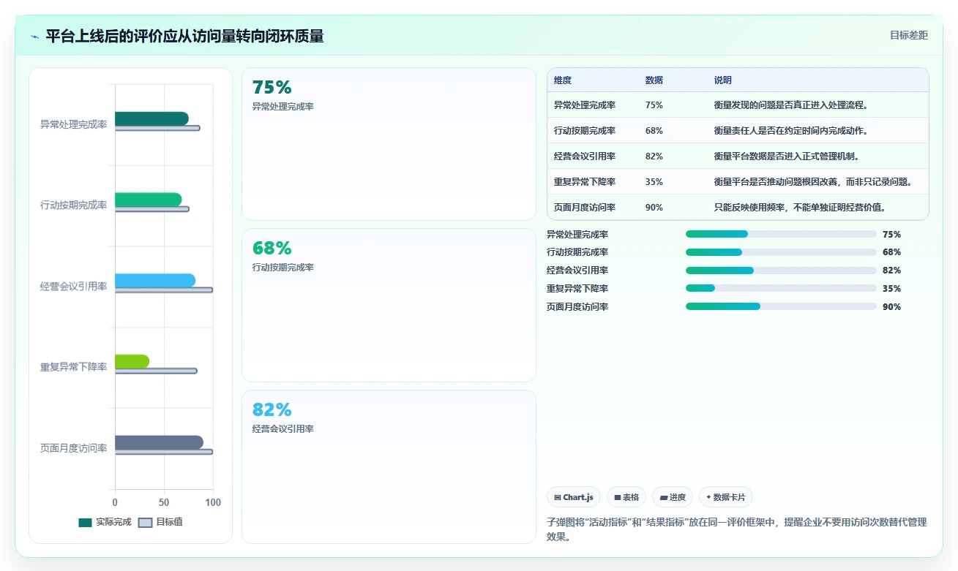Click the lightning icon beside the slide title
The image size is (958, 571).
pyautogui.click(x=35, y=37)
